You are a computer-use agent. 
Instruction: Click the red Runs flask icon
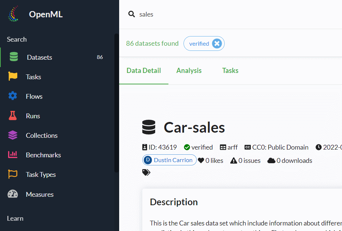click(13, 116)
